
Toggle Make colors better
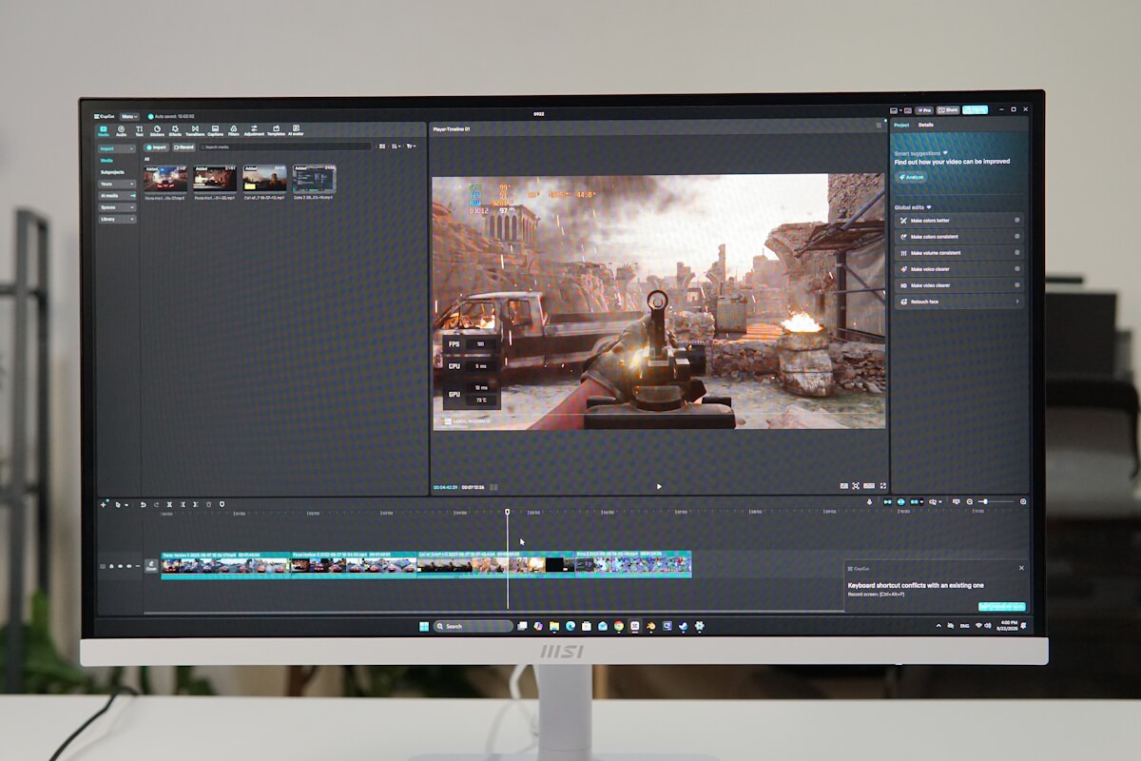pos(1017,220)
